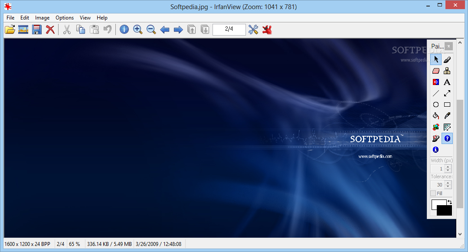Select the arrow line drawing tool
Viewport: 468px width, 252px height.
(x=447, y=93)
